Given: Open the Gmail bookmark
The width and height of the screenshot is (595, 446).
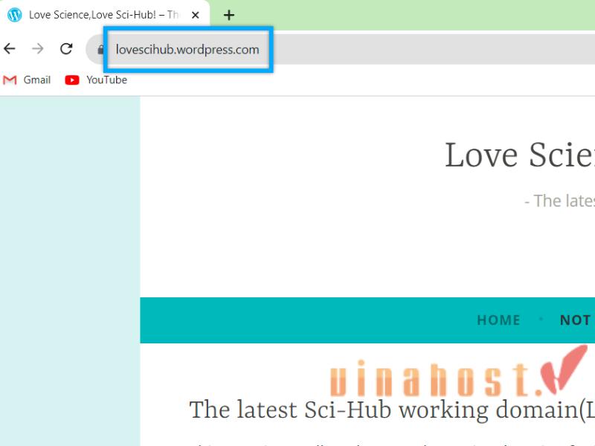Looking at the screenshot, I should pos(27,80).
